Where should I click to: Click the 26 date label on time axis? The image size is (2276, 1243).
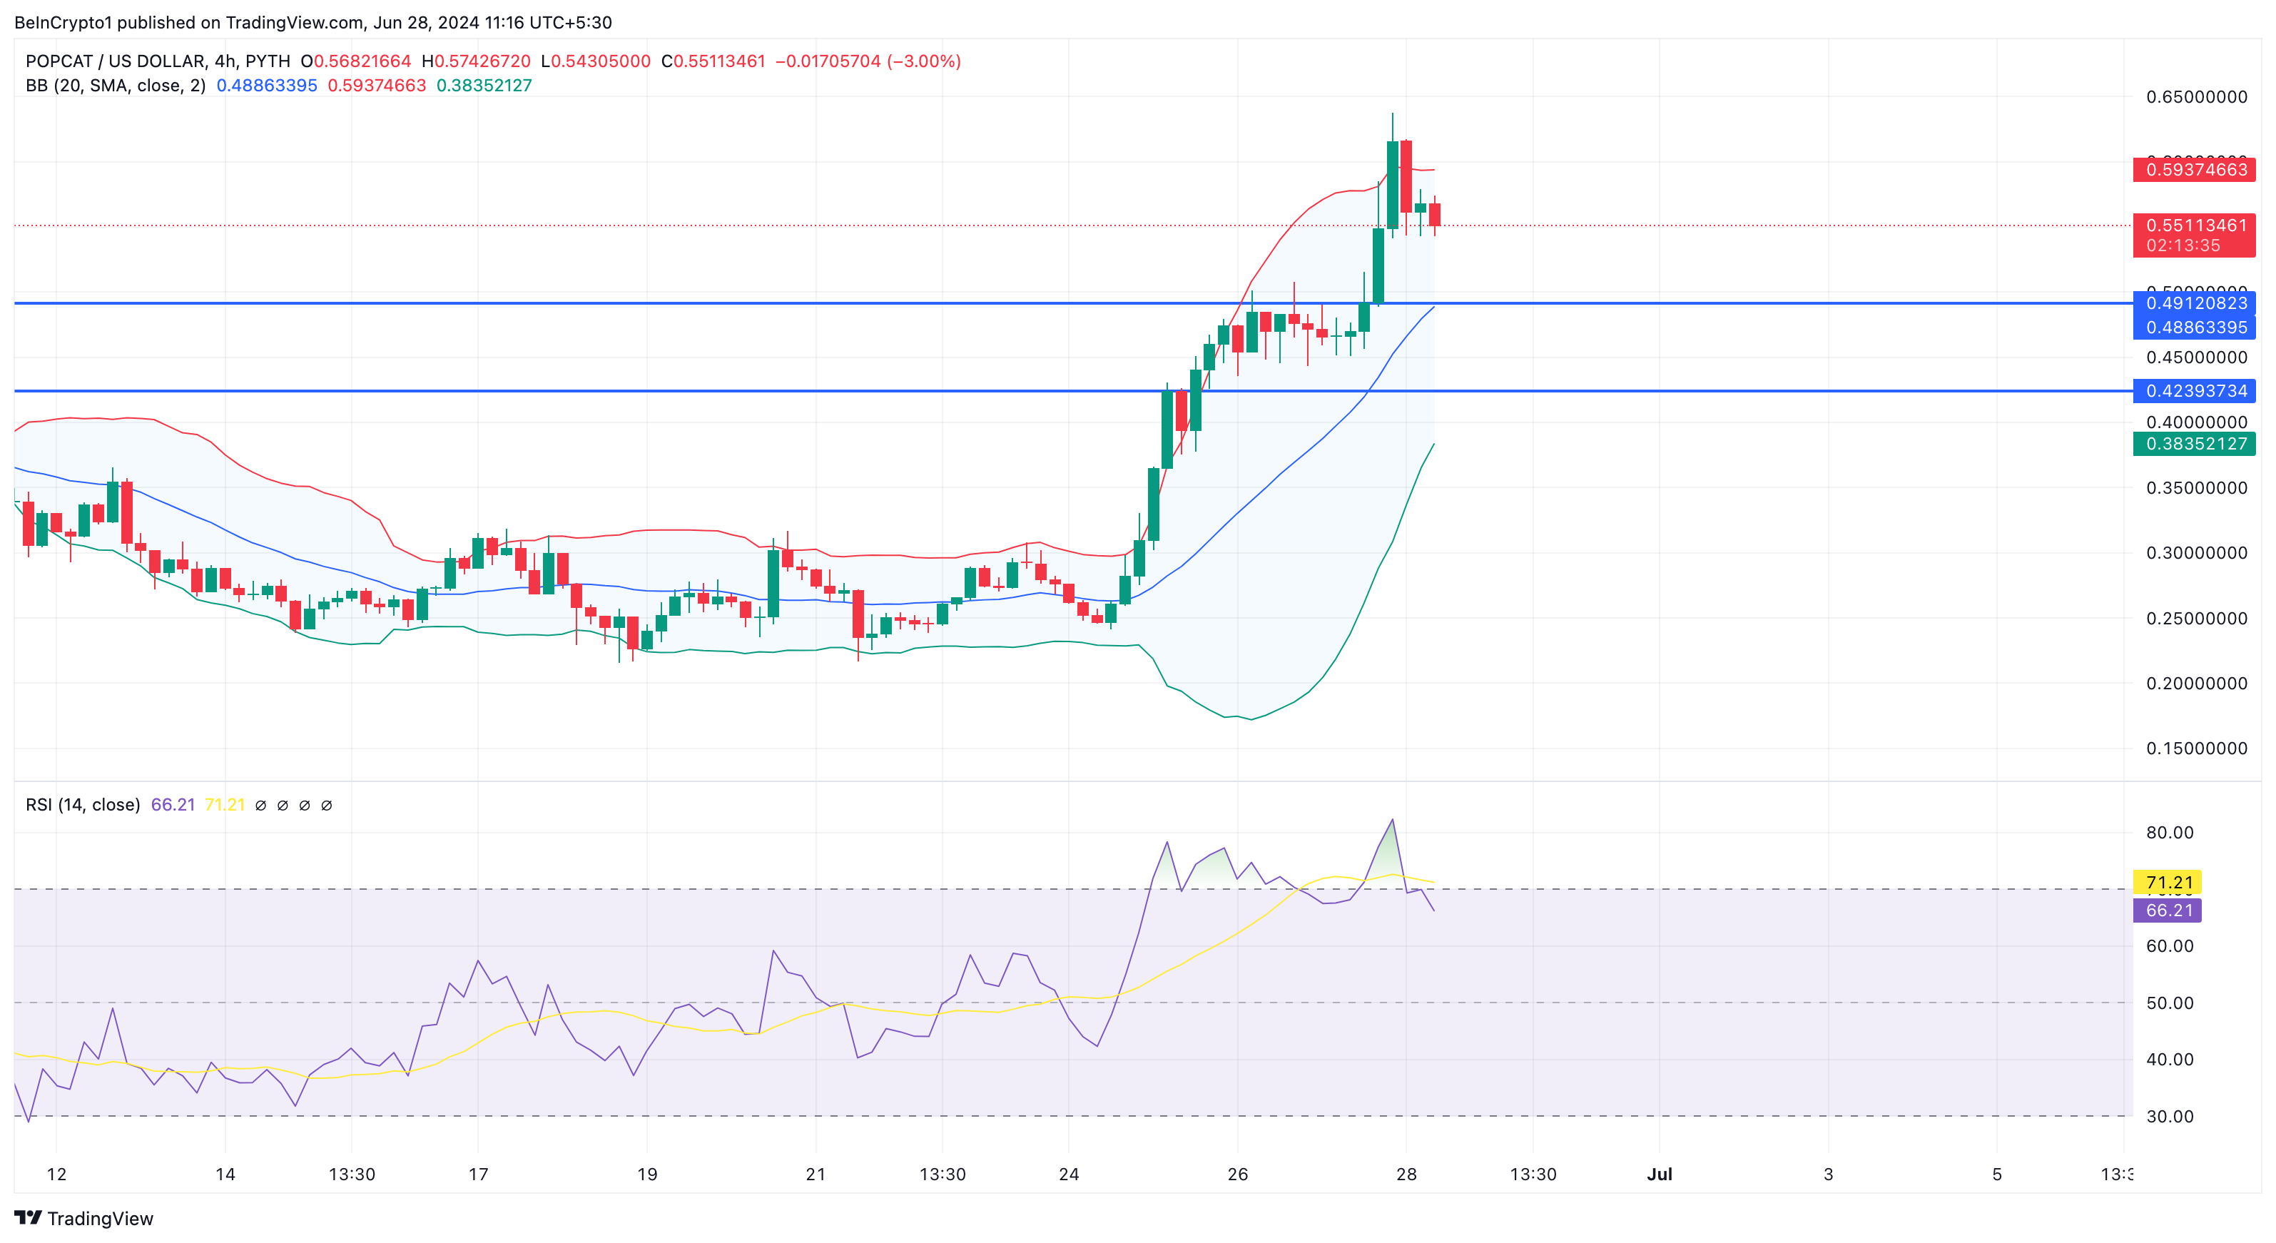tap(1237, 1174)
